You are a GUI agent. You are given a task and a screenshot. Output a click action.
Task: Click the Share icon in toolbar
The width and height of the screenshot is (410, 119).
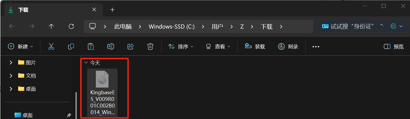pyautogui.click(x=131, y=46)
